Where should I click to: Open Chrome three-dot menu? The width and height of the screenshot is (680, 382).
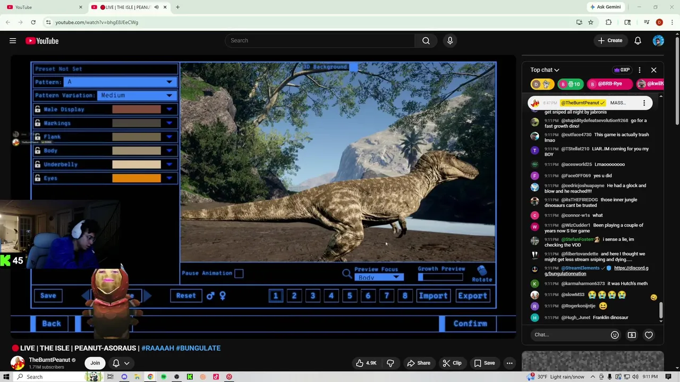pos(672,22)
